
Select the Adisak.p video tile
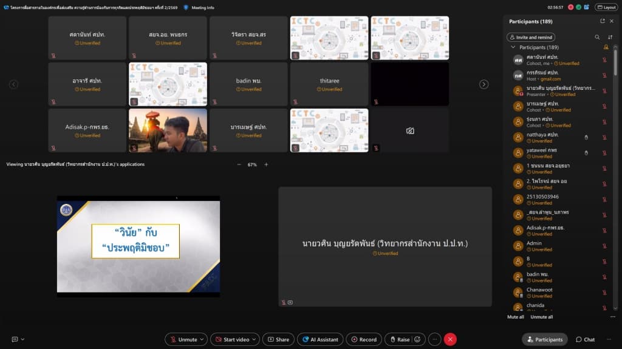[87, 130]
